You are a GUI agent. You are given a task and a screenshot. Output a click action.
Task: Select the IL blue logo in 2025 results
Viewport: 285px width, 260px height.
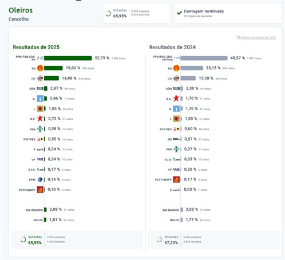(x=40, y=98)
